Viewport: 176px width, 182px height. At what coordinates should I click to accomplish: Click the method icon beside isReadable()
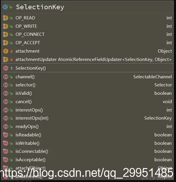pos(5,135)
